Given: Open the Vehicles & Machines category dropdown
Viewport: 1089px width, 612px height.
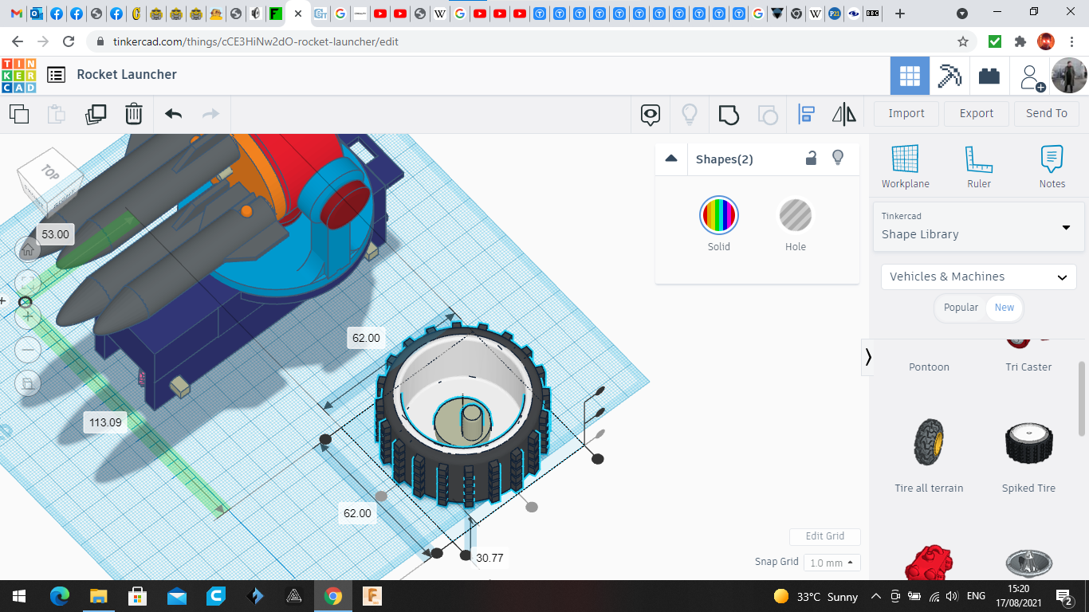Looking at the screenshot, I should 979,277.
